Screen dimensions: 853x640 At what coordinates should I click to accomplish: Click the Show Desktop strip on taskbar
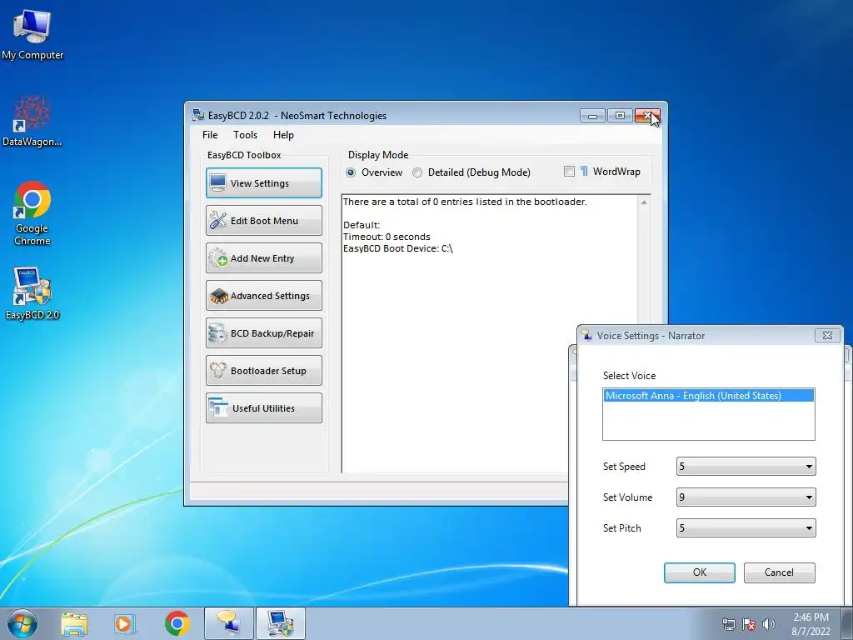847,624
